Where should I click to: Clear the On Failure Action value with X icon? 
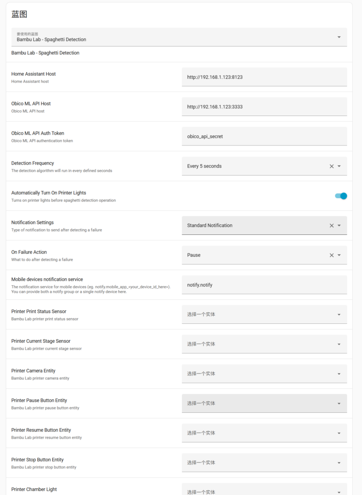point(332,255)
